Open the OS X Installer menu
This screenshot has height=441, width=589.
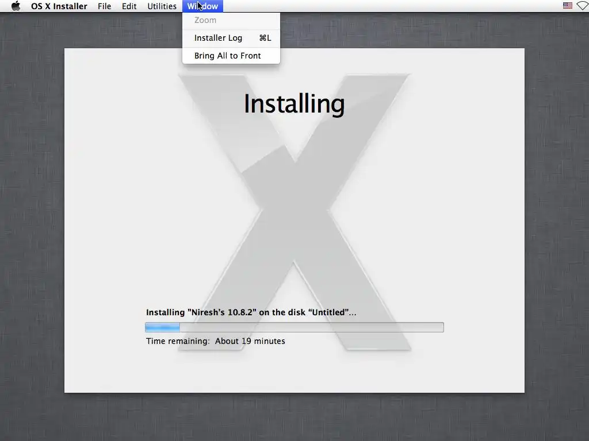59,6
